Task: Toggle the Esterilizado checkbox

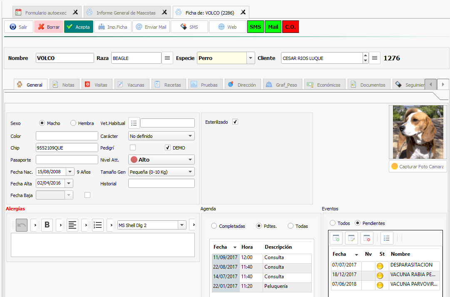Action: [x=235, y=122]
